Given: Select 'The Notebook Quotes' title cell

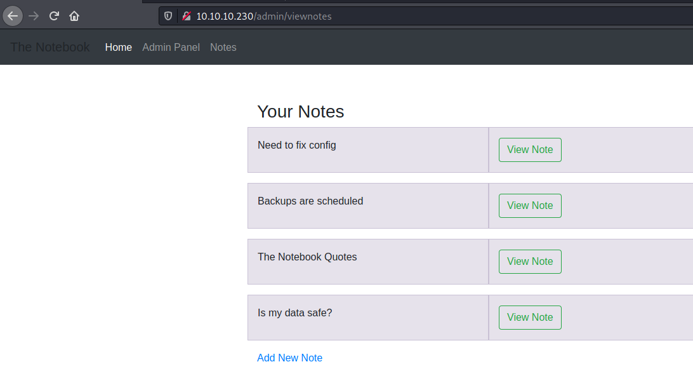Looking at the screenshot, I should coord(368,262).
